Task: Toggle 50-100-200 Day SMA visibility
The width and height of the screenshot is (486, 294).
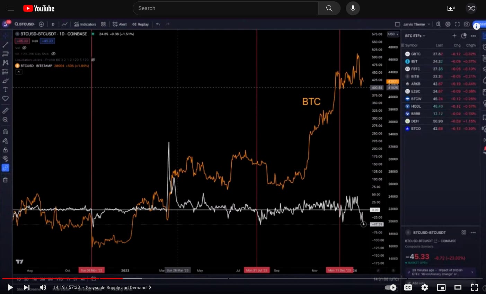Action: (53, 54)
